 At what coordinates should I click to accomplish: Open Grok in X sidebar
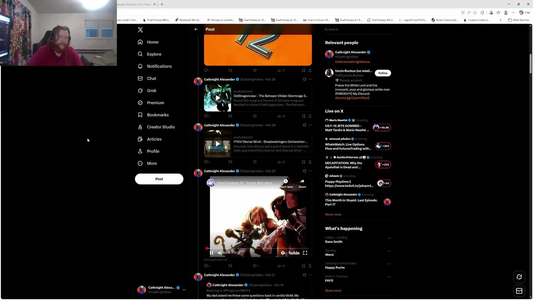click(x=147, y=90)
